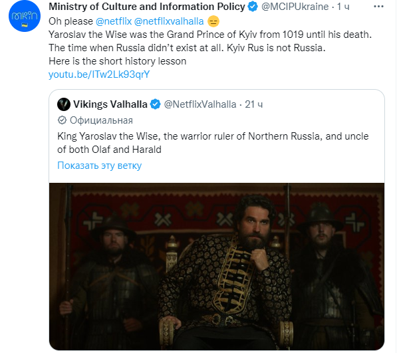
Task: Click the three-dot more options icon
Action: coord(378,7)
